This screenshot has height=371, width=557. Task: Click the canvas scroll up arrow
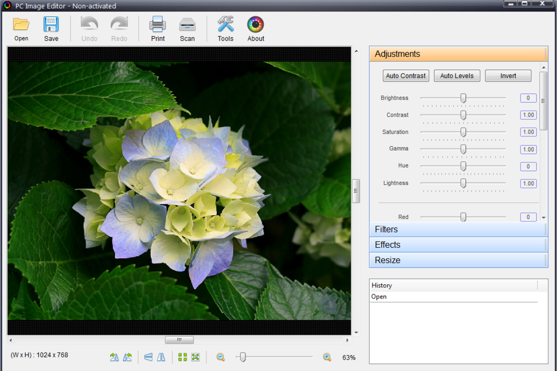point(356,51)
